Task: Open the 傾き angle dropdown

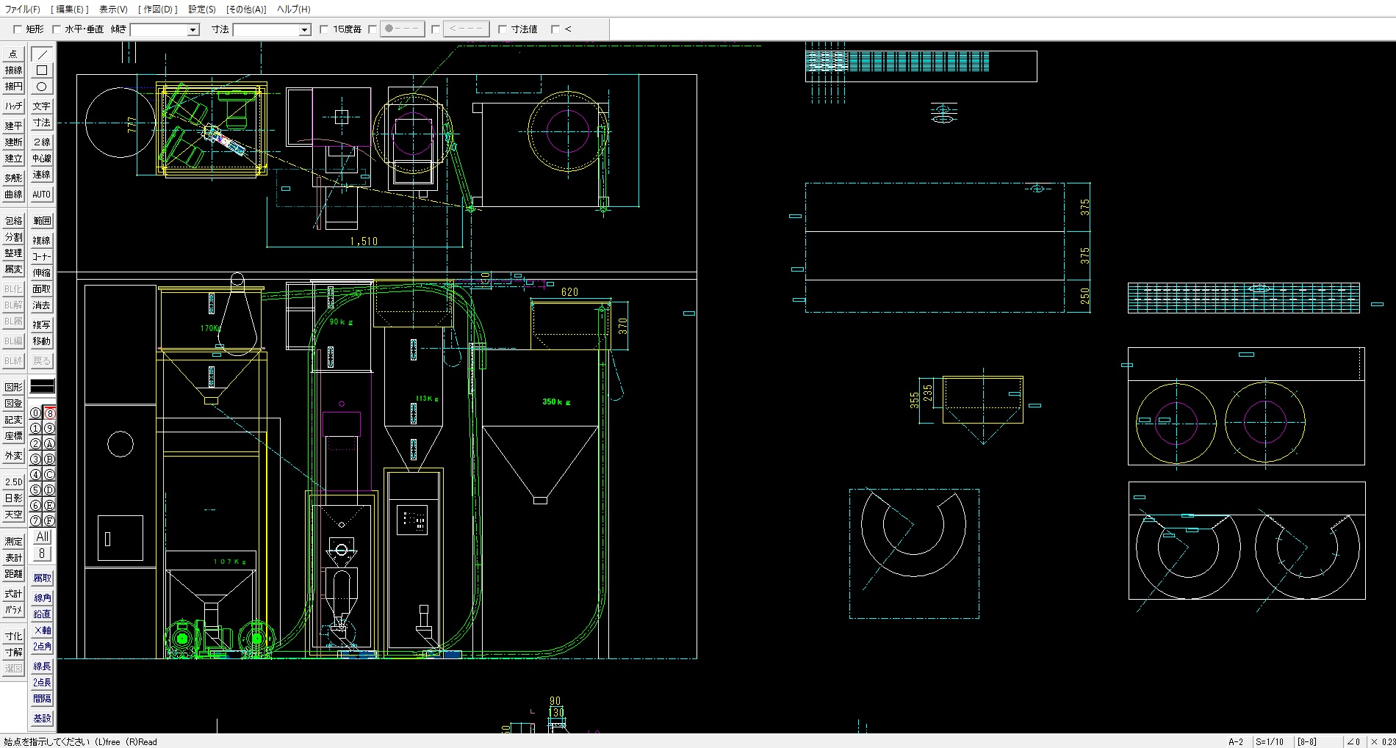Action: [x=193, y=30]
